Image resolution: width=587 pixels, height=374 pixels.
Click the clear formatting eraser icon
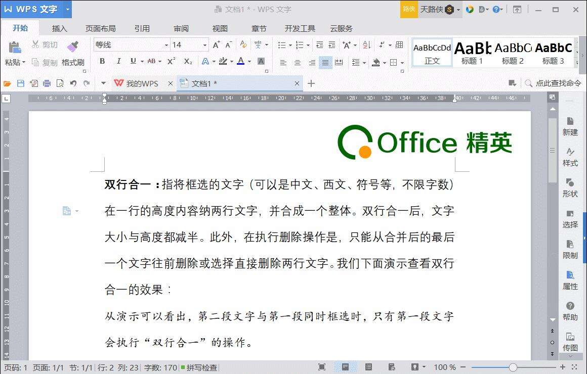(x=243, y=45)
